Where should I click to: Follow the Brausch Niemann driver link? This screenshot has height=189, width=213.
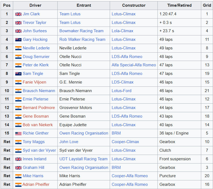[39, 91]
